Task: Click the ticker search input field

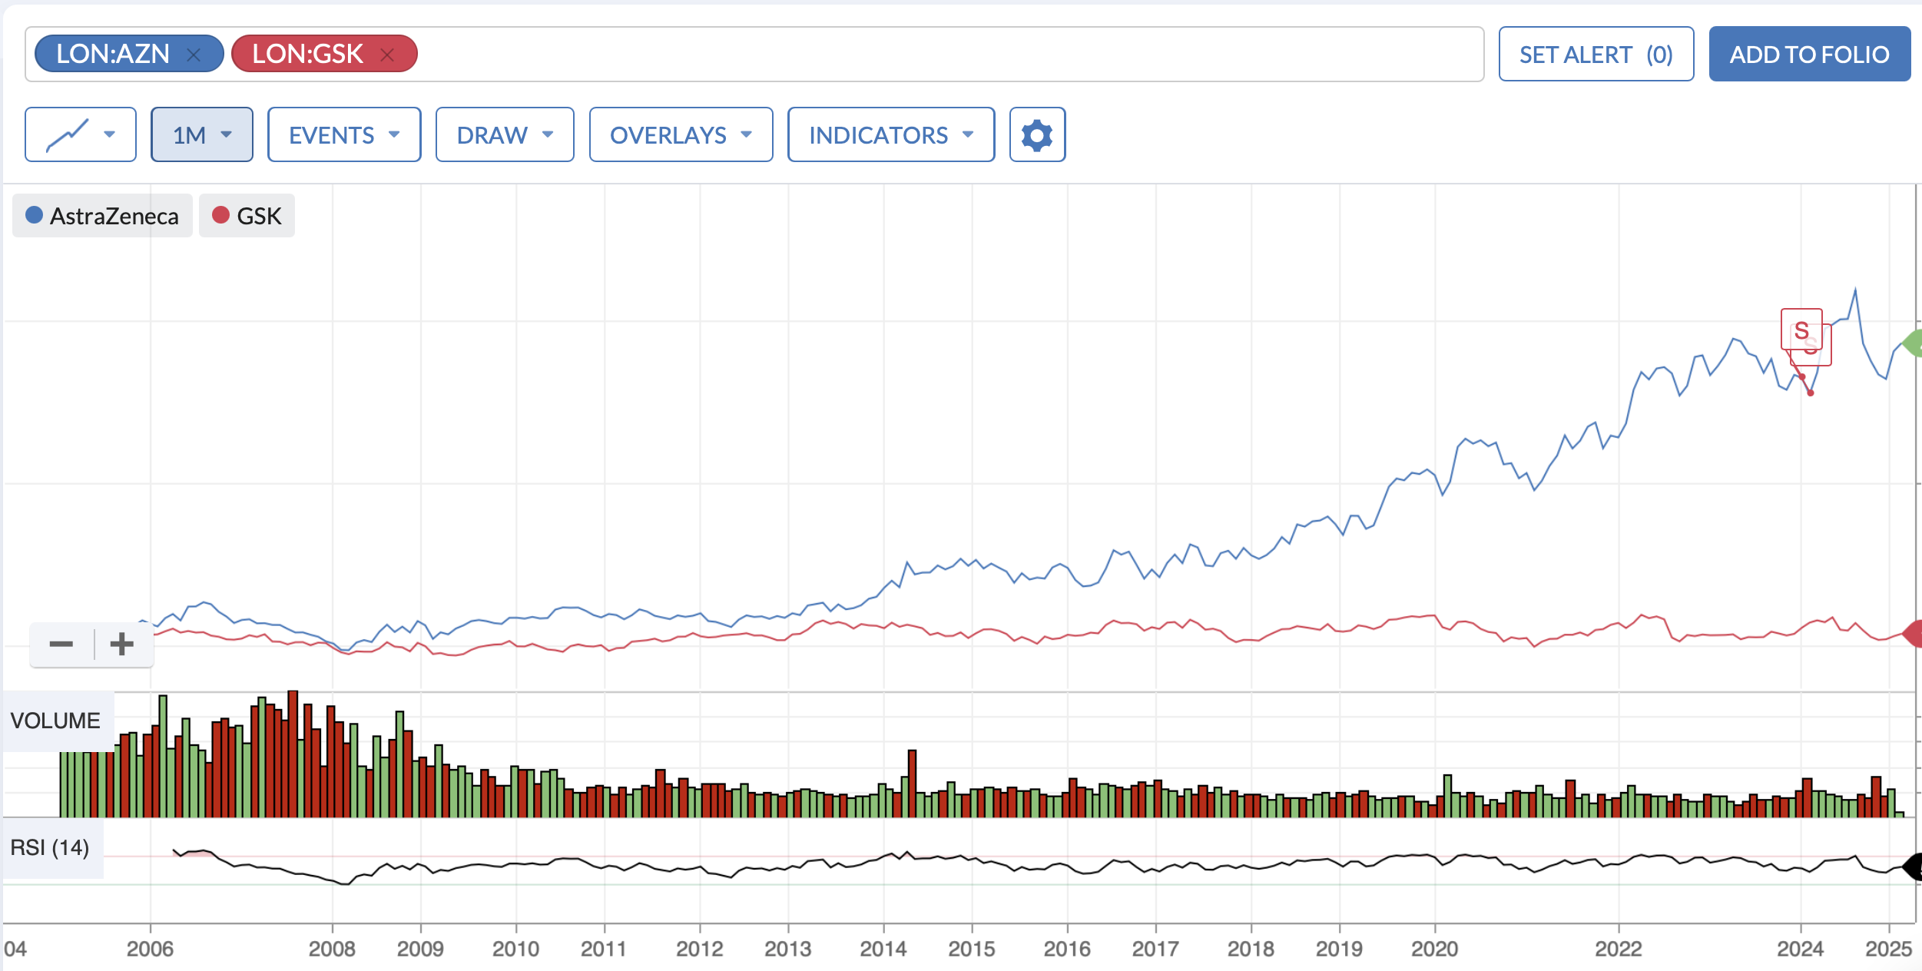Action: [949, 55]
